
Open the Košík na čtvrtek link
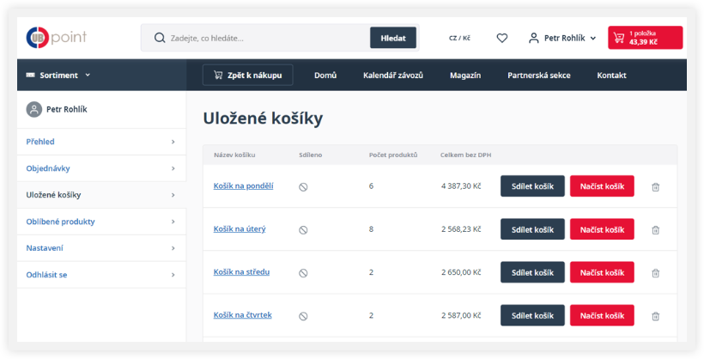(x=242, y=315)
